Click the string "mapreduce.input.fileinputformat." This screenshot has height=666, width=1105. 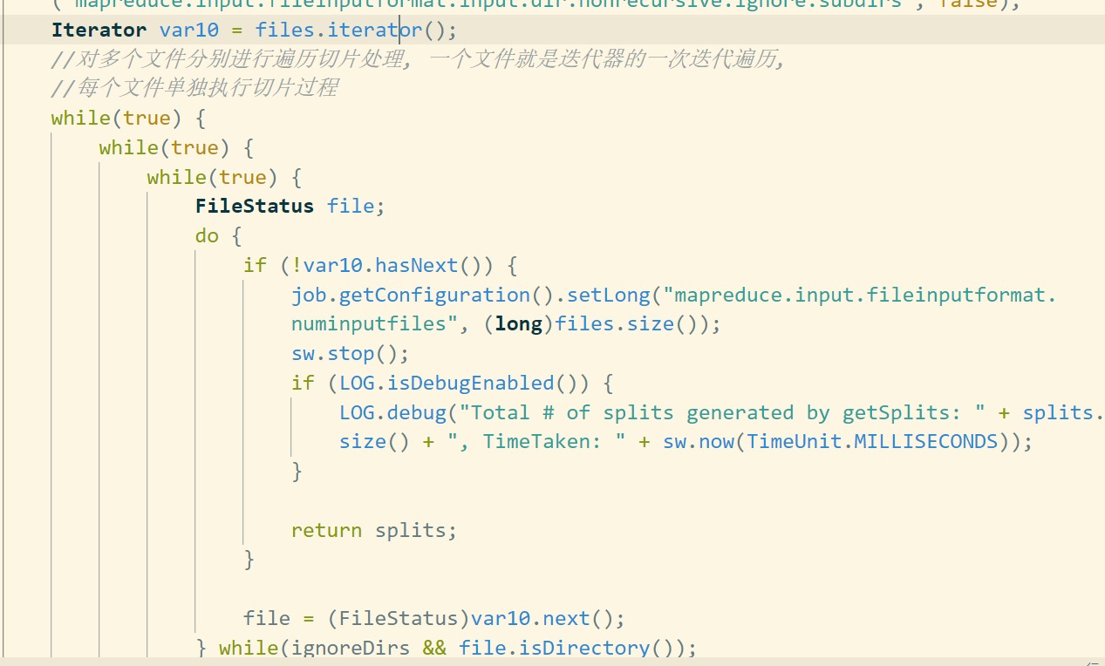(x=860, y=295)
